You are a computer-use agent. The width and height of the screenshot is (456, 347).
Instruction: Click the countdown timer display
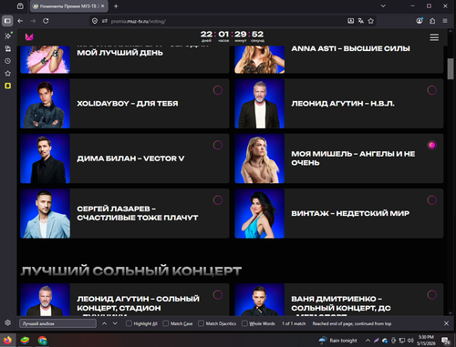click(232, 36)
